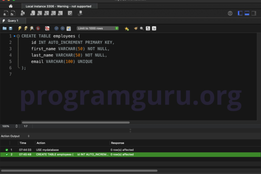
Task: Toggle display of invisible characters
Action: (x=148, y=28)
